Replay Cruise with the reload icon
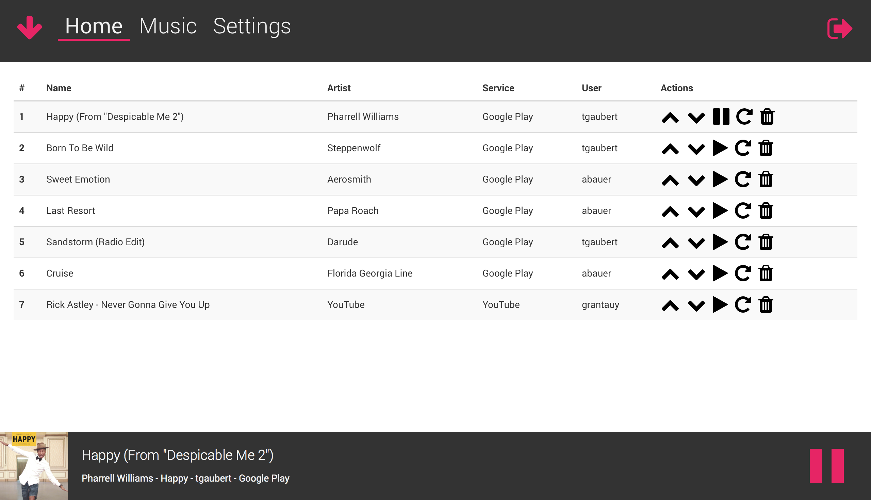 coord(743,274)
